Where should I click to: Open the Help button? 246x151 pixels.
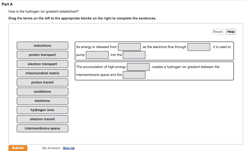(x=231, y=32)
